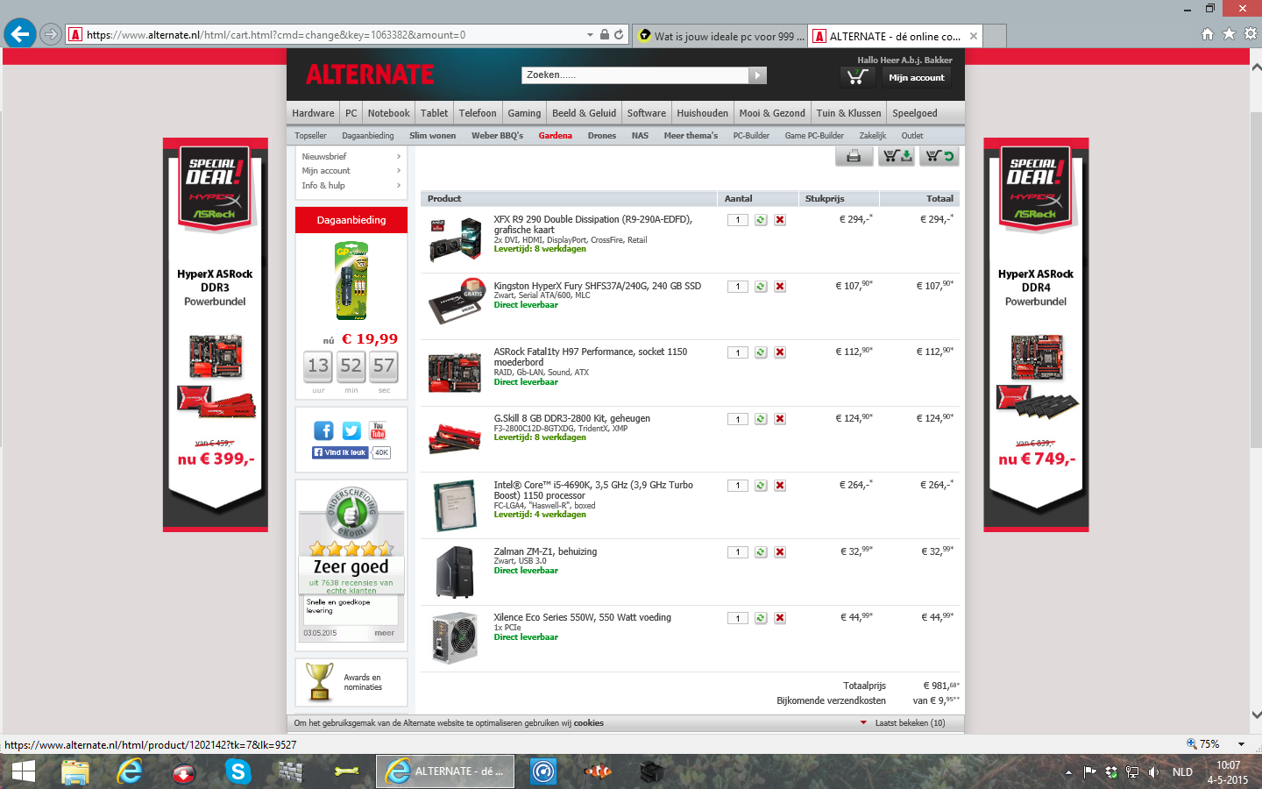Screen dimensions: 1262x789
Task: Click the Zoeken search field
Action: click(x=635, y=75)
